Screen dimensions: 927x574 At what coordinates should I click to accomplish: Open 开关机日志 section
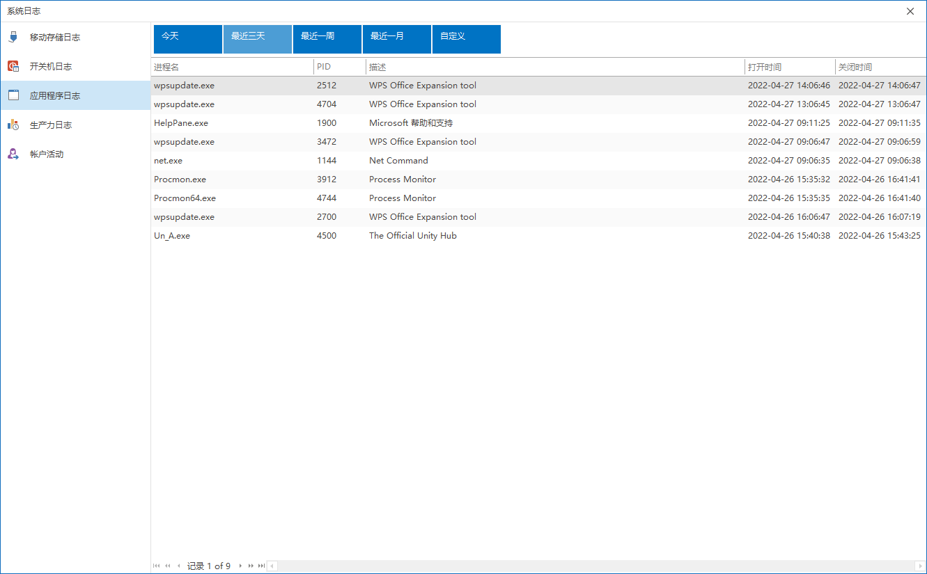click(x=75, y=66)
